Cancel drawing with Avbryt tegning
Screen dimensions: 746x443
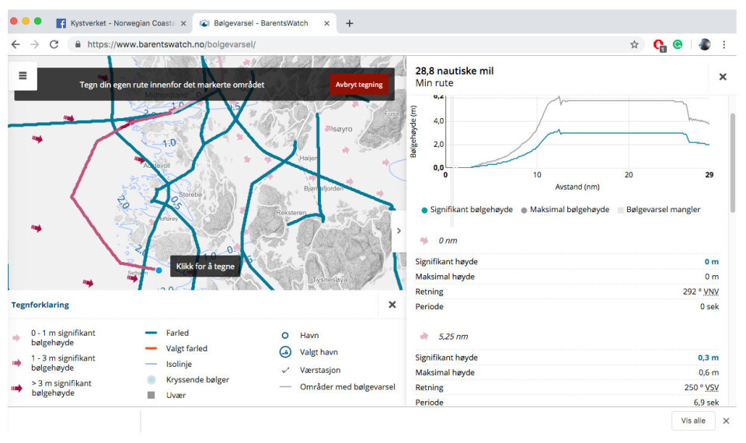coord(359,84)
